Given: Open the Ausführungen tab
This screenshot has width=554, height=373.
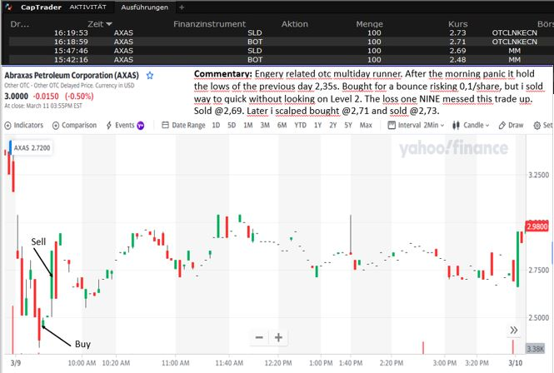Looking at the screenshot, I should tap(144, 7).
